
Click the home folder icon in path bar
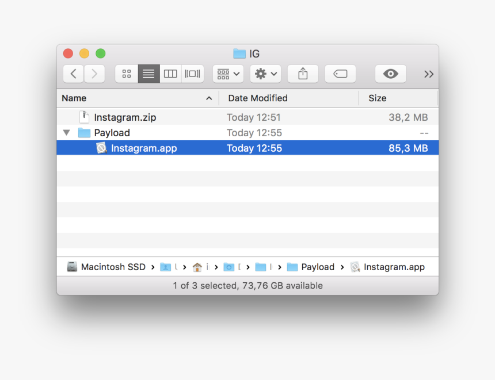click(197, 267)
